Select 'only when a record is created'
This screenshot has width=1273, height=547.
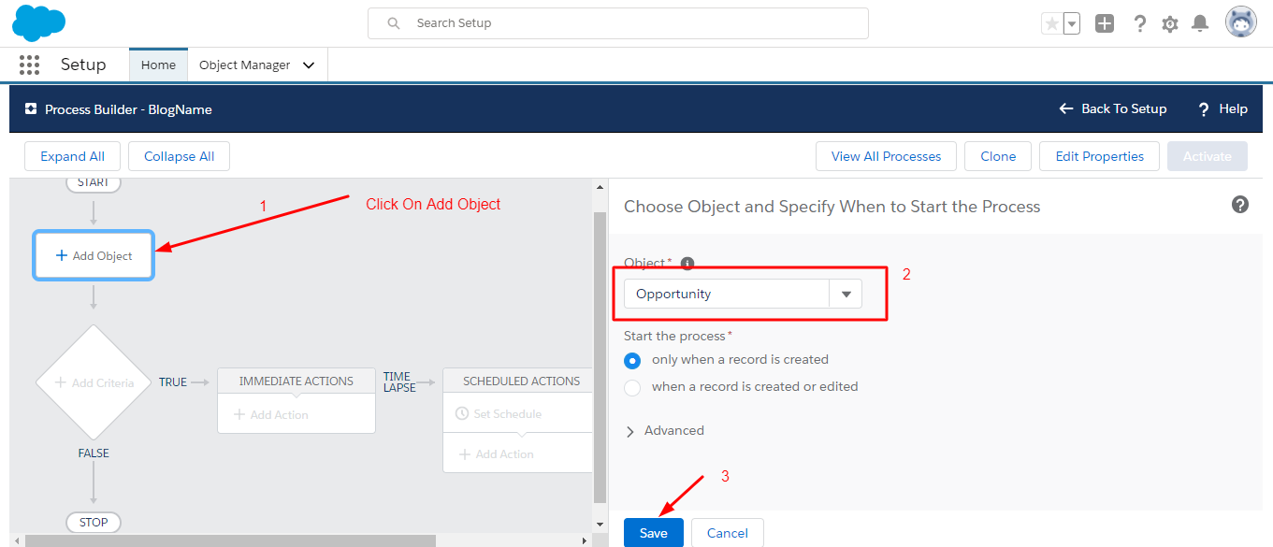632,360
